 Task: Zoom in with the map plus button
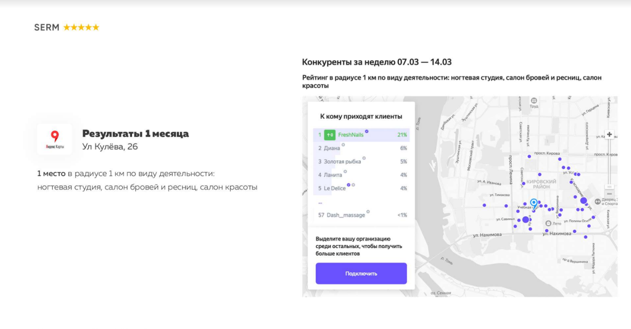click(609, 134)
